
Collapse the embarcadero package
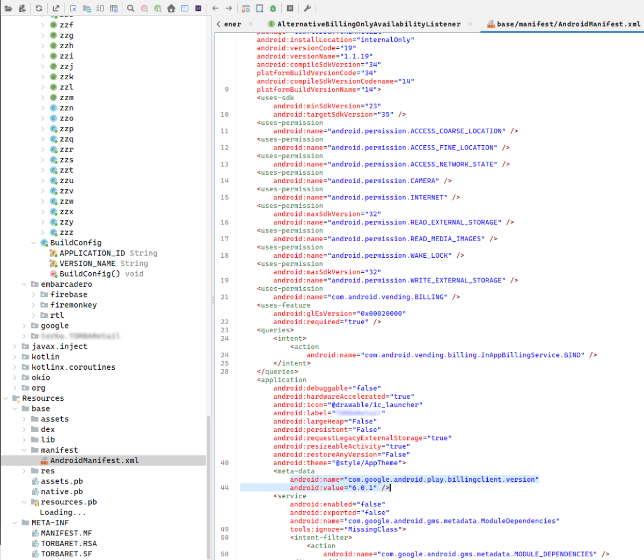click(x=24, y=284)
